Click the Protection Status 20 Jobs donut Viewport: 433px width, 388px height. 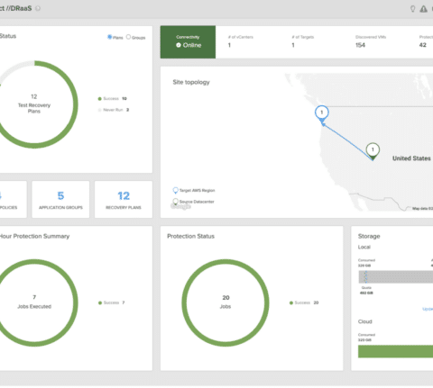[x=226, y=302]
